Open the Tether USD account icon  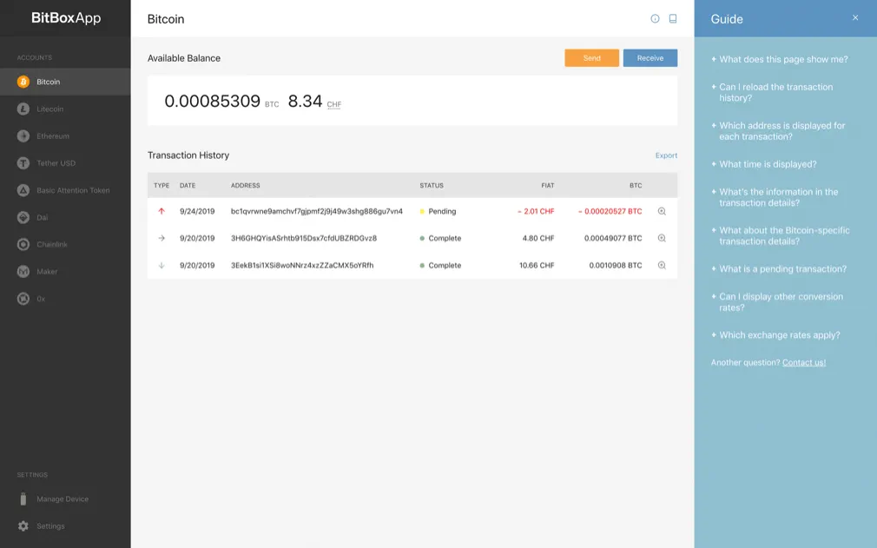(x=23, y=163)
